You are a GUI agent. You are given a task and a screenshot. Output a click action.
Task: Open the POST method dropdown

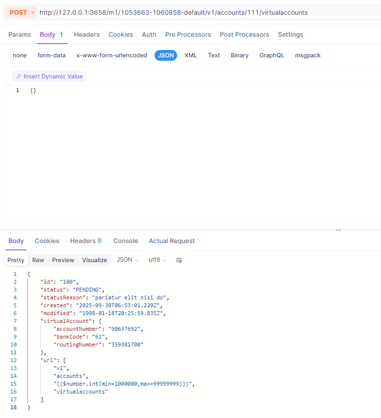22,12
